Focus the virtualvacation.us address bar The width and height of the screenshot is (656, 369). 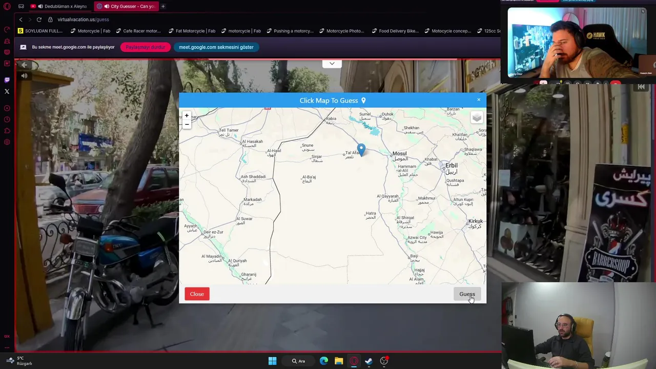click(x=83, y=19)
